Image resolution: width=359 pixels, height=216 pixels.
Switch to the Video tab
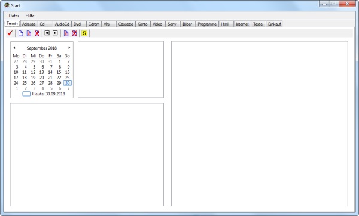pos(157,24)
